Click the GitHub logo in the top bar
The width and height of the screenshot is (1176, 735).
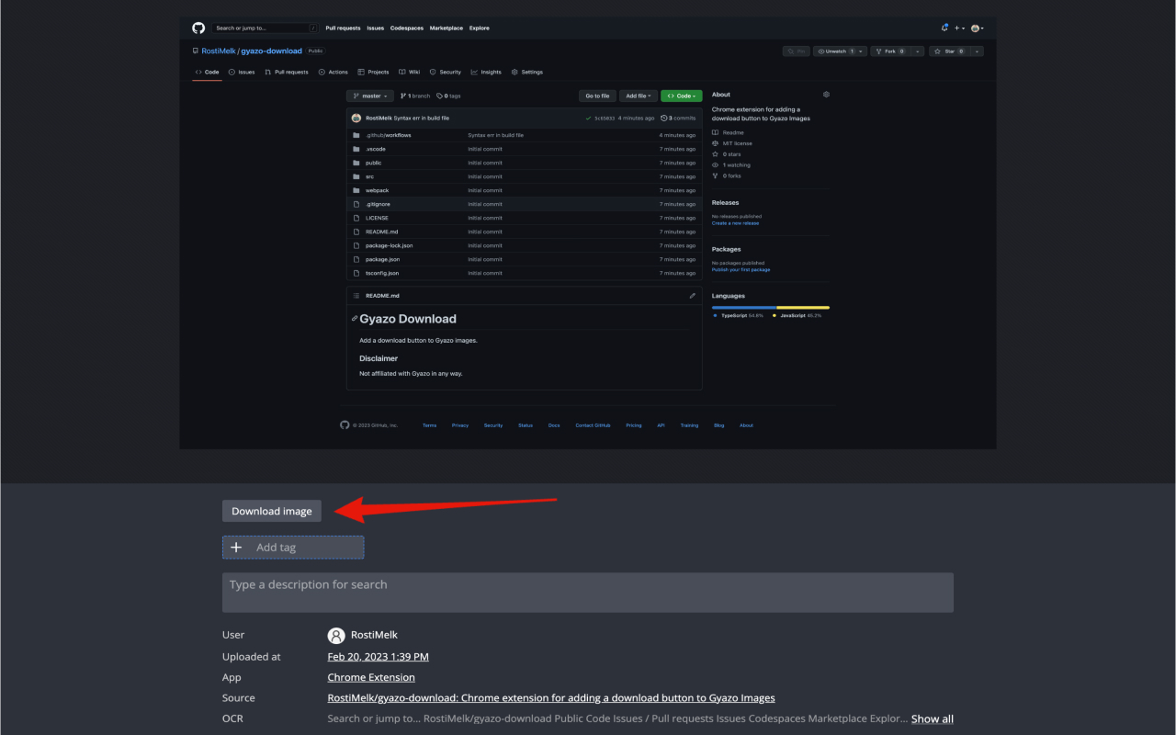click(198, 28)
